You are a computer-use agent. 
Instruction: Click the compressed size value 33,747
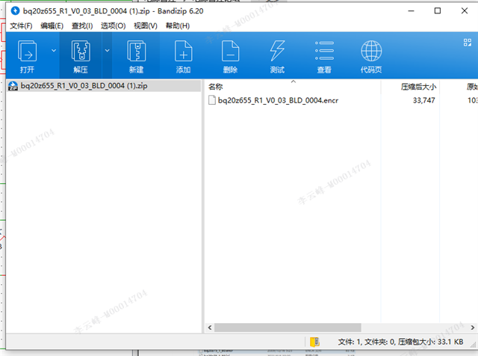click(x=423, y=100)
